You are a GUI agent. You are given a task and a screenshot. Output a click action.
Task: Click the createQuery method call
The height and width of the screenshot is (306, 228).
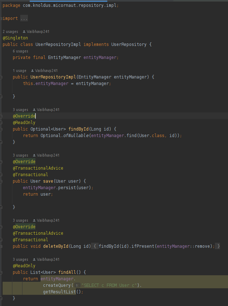pyautogui.click(x=57, y=285)
